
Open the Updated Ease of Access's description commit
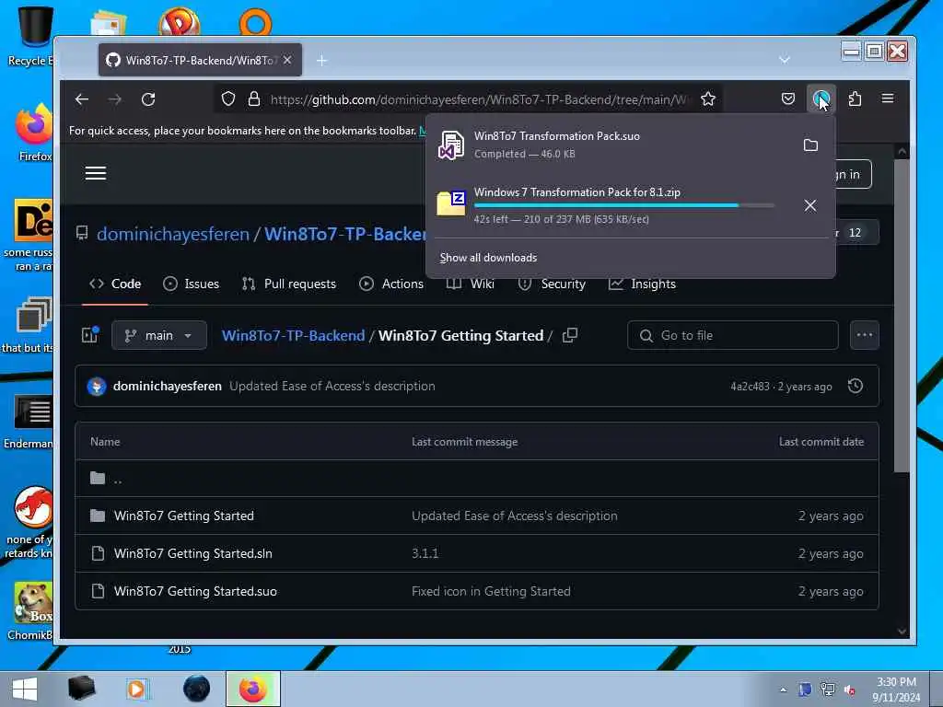tap(332, 386)
